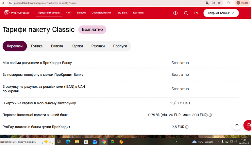Click the 'Тарифи пакету Classic' heading
251x145 pixels.
pyautogui.click(x=39, y=30)
